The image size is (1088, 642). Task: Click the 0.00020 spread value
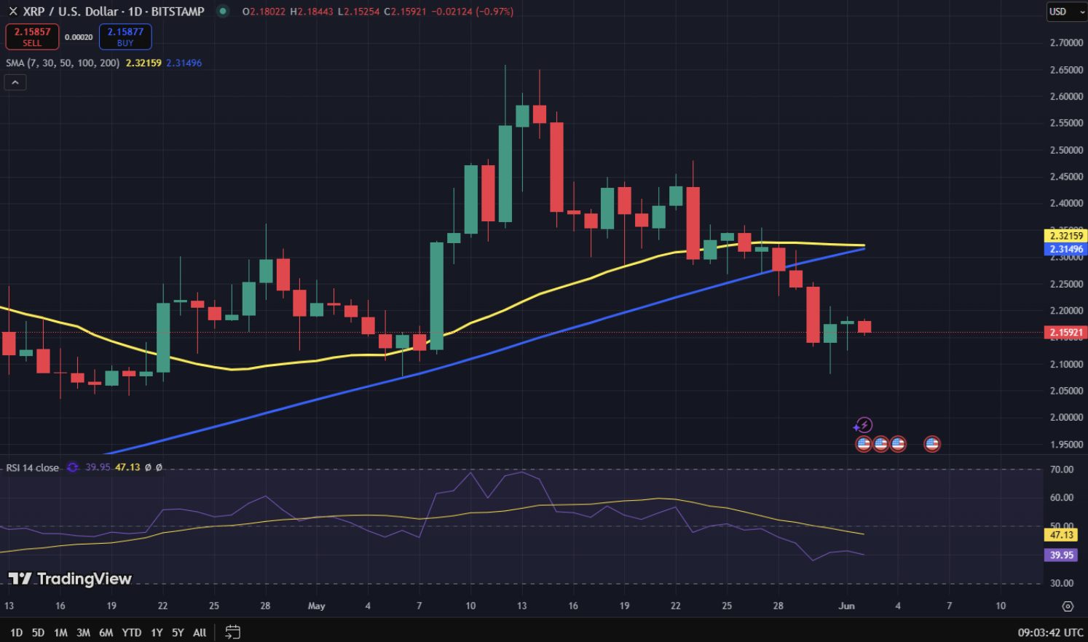(x=79, y=37)
